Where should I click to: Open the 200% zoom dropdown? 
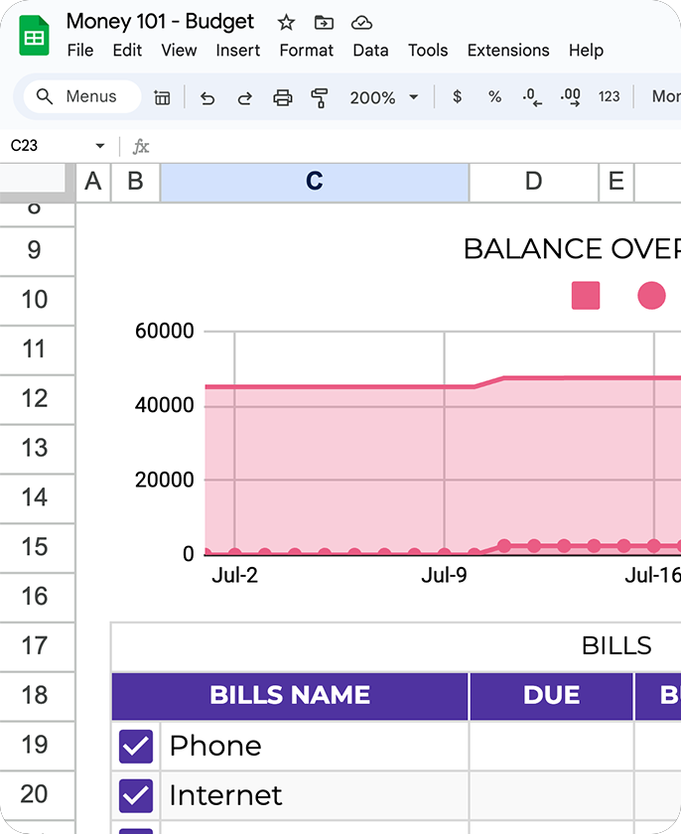pyautogui.click(x=384, y=97)
